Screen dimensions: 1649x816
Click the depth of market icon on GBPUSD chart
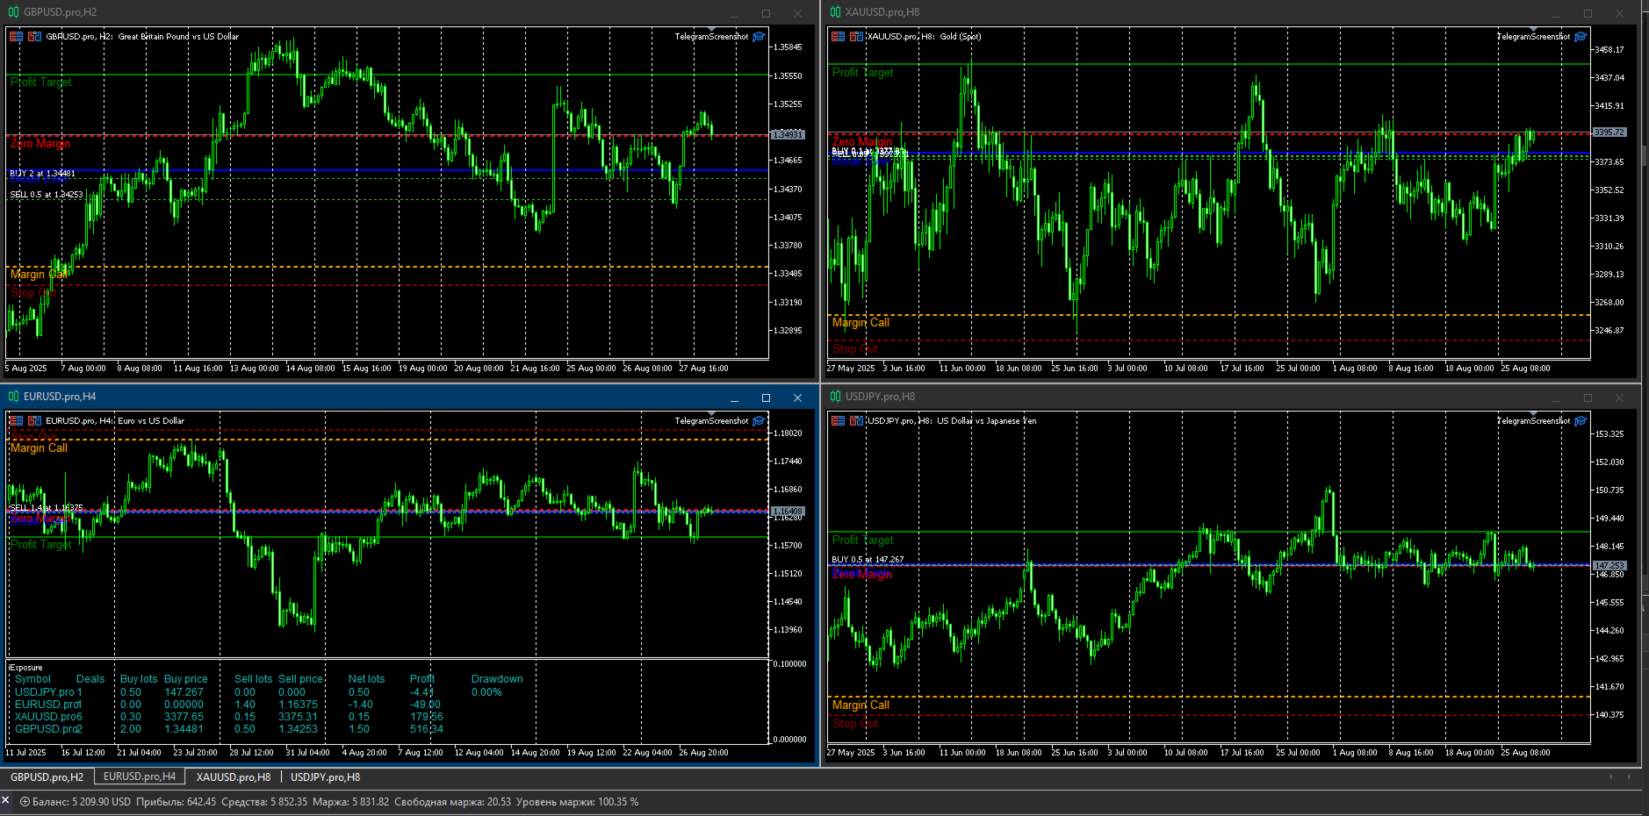(35, 36)
